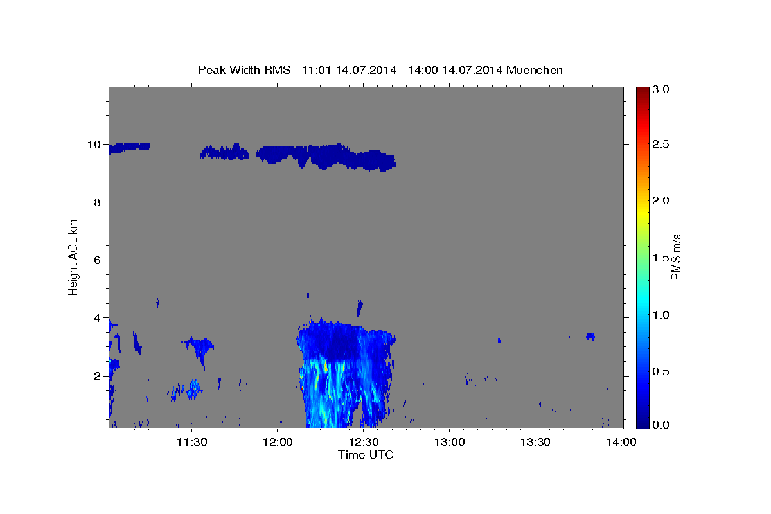The image size is (771, 514).
Task: Click the height tick label '2'
Action: [98, 376]
